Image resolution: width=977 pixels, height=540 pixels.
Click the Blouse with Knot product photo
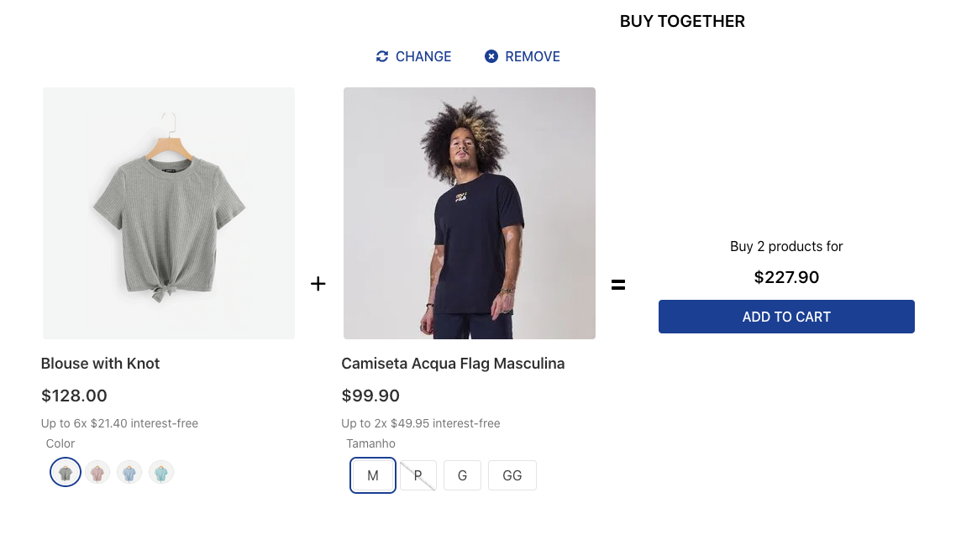(x=168, y=212)
